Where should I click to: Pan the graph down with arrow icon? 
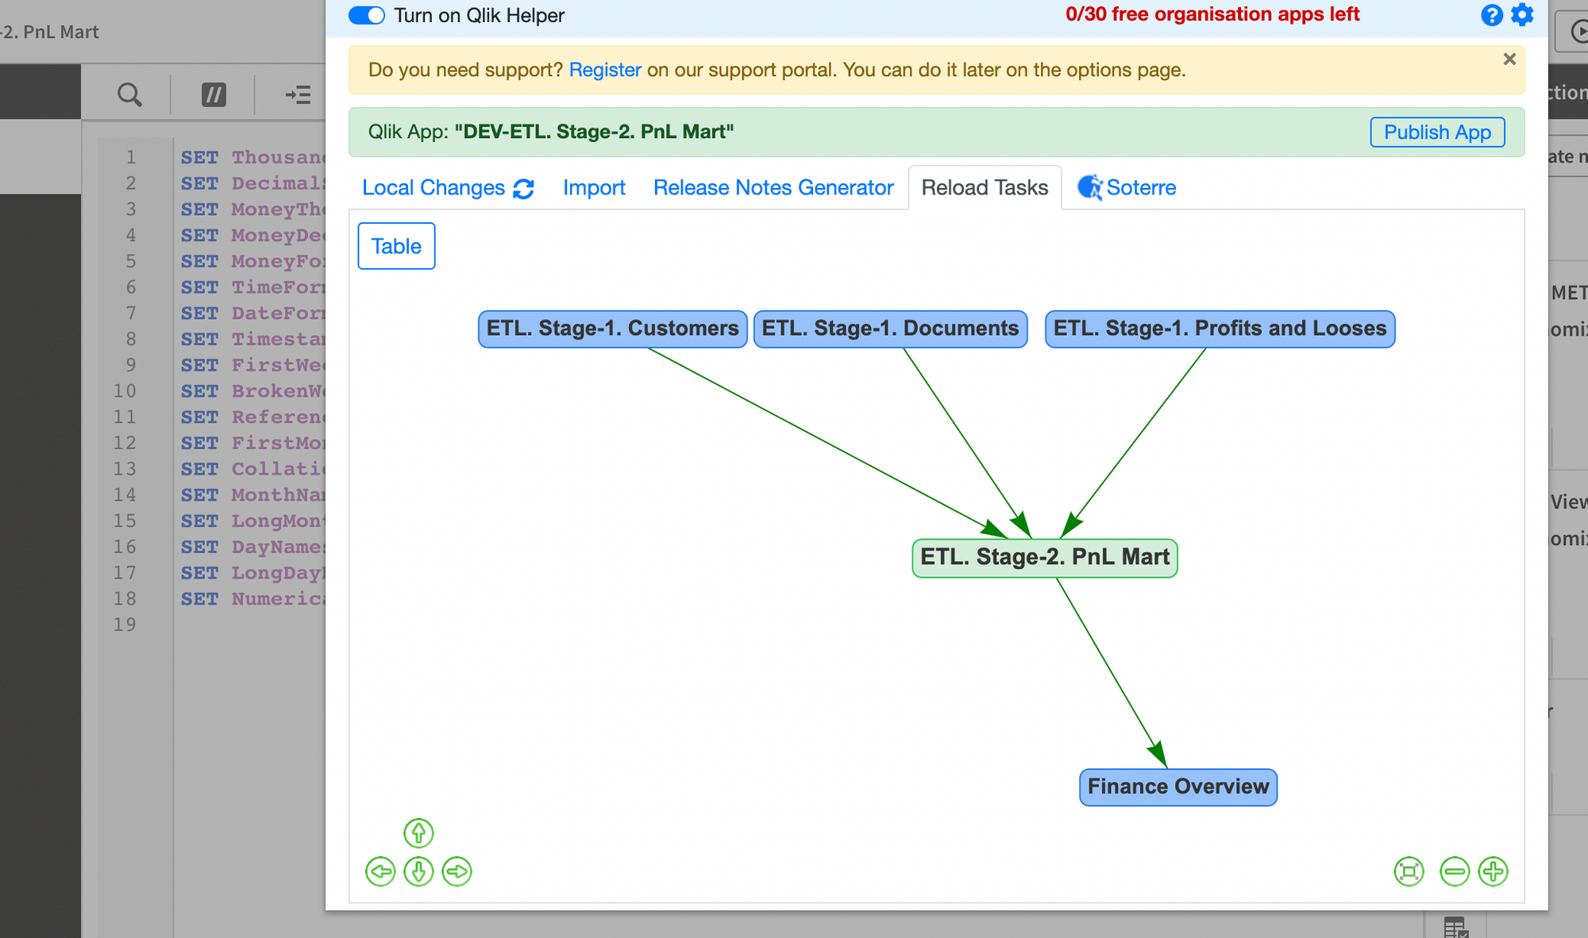point(418,871)
